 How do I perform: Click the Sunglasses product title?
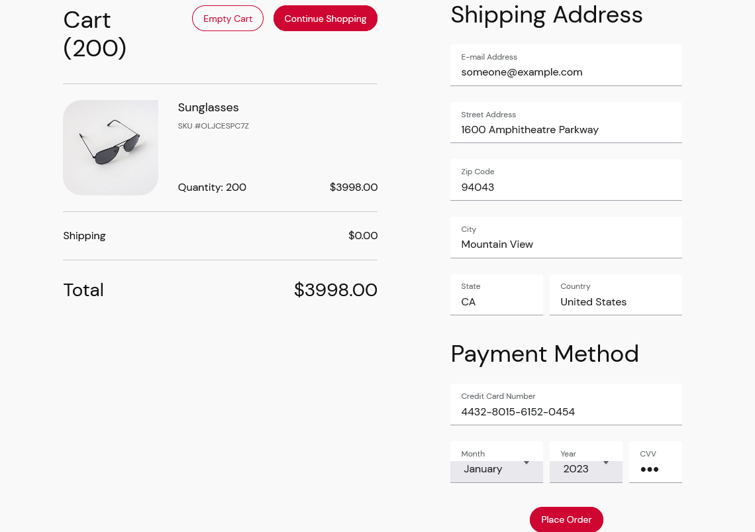(208, 107)
